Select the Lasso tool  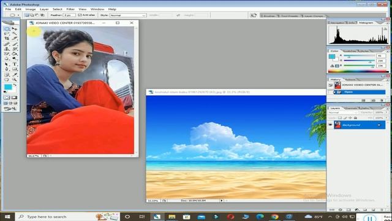[7, 34]
